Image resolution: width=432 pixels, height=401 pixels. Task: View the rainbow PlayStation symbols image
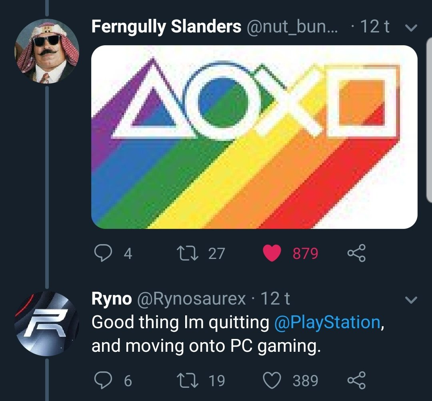254,137
